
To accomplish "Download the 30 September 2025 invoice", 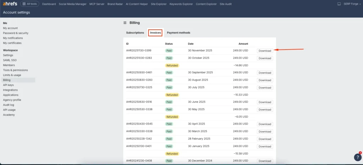I will 265,73.
